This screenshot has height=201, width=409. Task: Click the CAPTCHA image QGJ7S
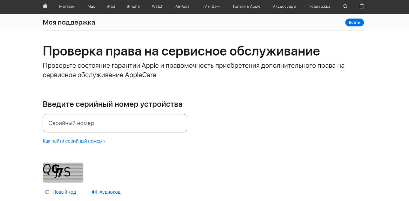tap(63, 172)
